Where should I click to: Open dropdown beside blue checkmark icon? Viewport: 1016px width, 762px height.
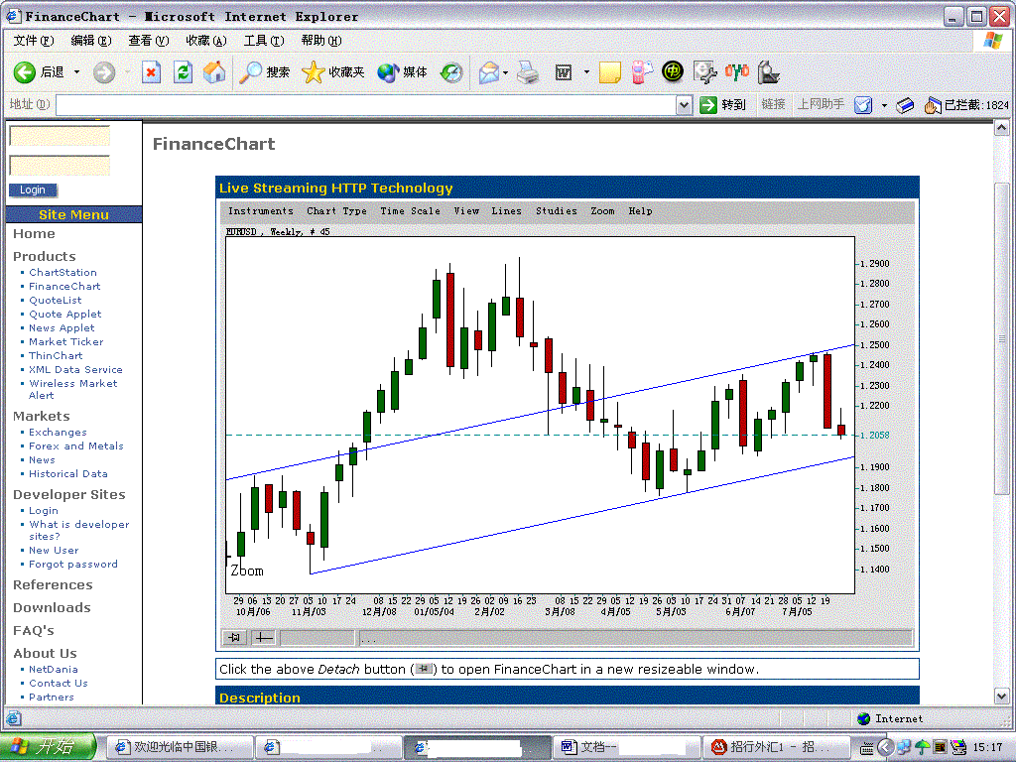pos(884,105)
